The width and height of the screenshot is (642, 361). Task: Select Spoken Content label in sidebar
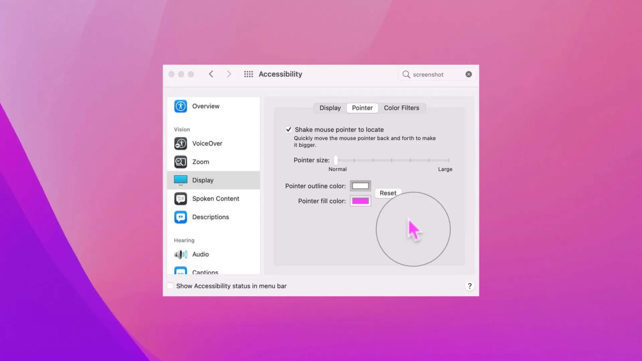click(x=216, y=199)
